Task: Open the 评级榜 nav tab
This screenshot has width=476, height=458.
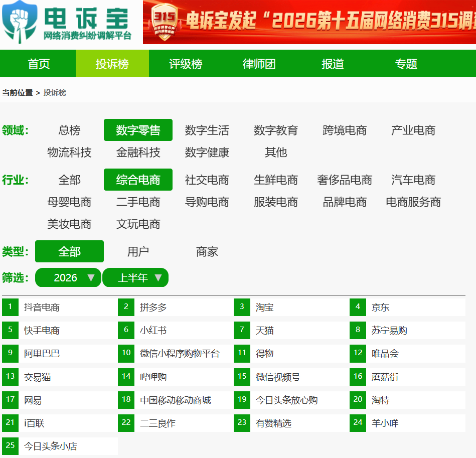Action: pos(186,64)
